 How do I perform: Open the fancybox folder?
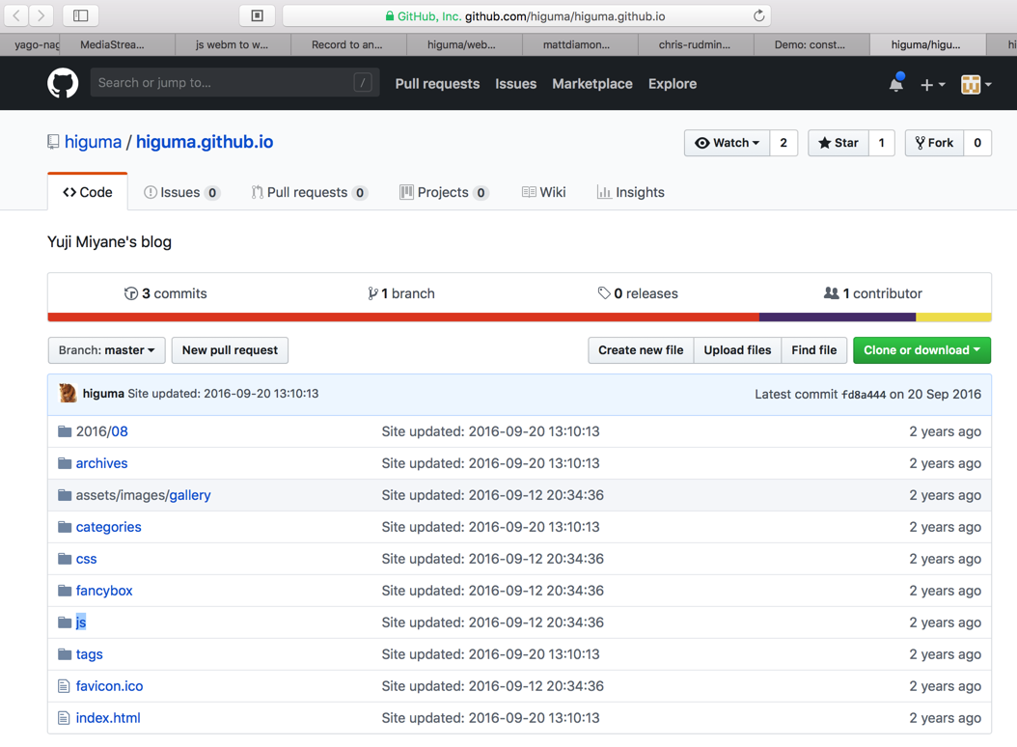[x=104, y=591]
